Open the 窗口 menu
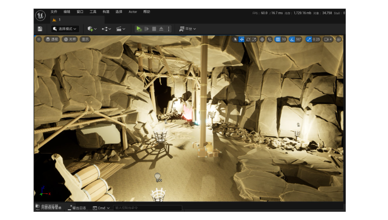 pos(80,12)
